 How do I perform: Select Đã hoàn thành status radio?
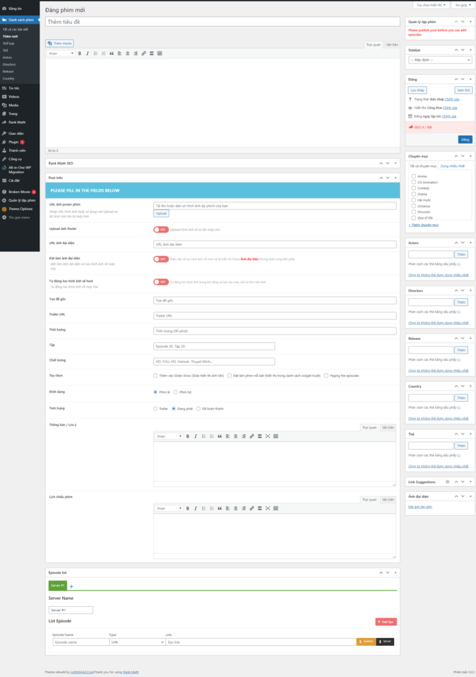click(x=199, y=409)
